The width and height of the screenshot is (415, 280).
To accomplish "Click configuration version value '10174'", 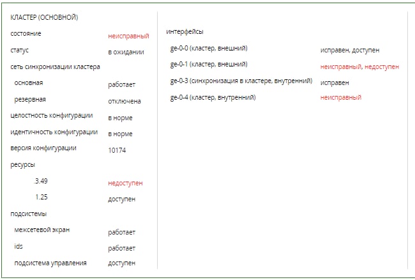I will point(117,150).
